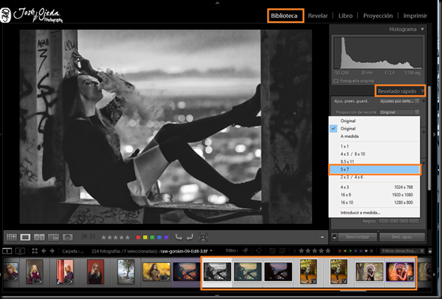Screen dimensions: 442x299
Task: Open Survey view in toolbar
Action: coord(53,237)
